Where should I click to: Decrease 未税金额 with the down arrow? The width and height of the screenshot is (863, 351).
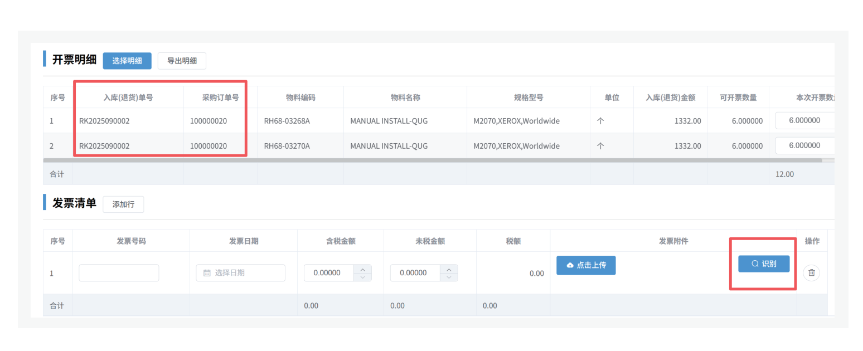click(449, 277)
